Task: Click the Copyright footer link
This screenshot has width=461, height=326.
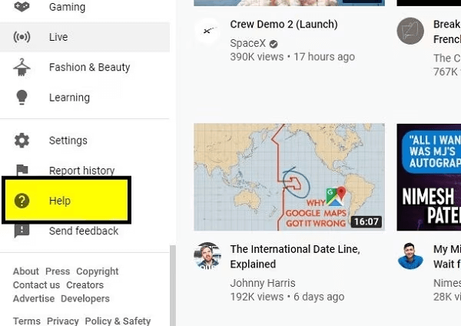Action: [98, 271]
